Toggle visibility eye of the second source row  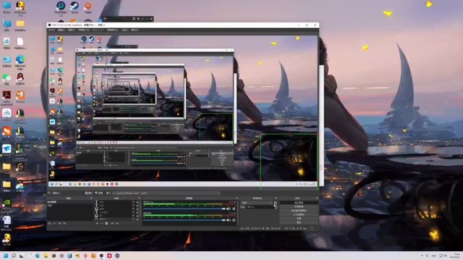pos(133,206)
